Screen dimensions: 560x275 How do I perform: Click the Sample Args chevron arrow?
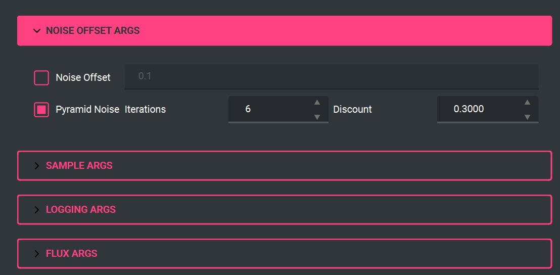coord(36,166)
